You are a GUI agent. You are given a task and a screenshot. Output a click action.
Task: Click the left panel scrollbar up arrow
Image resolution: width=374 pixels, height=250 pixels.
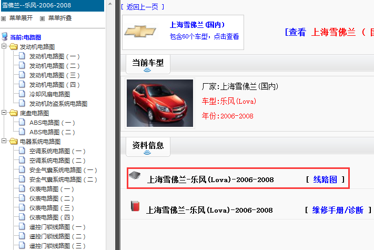(110, 4)
